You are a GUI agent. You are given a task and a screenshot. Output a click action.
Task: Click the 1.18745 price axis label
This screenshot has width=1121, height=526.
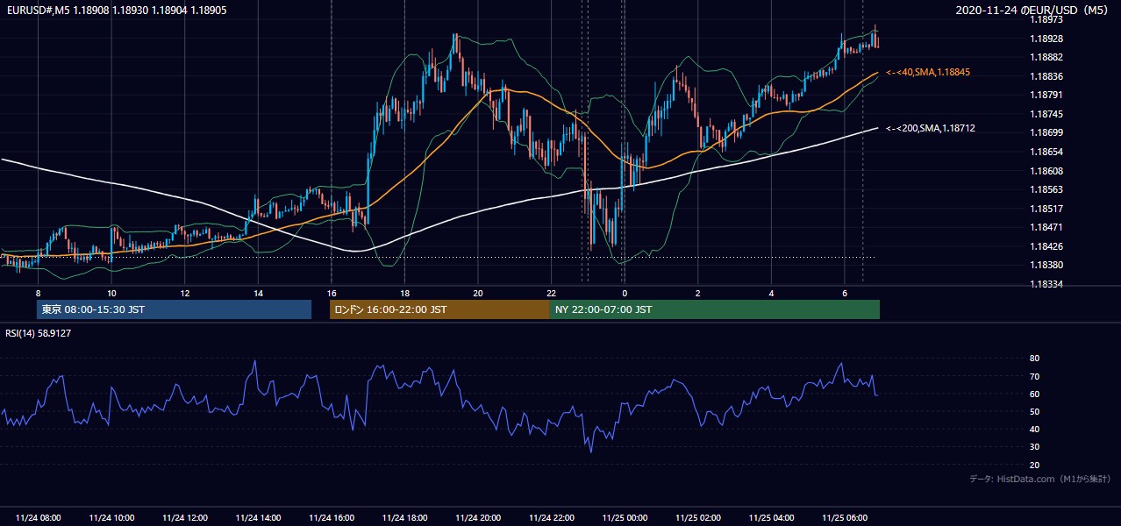click(x=1046, y=114)
